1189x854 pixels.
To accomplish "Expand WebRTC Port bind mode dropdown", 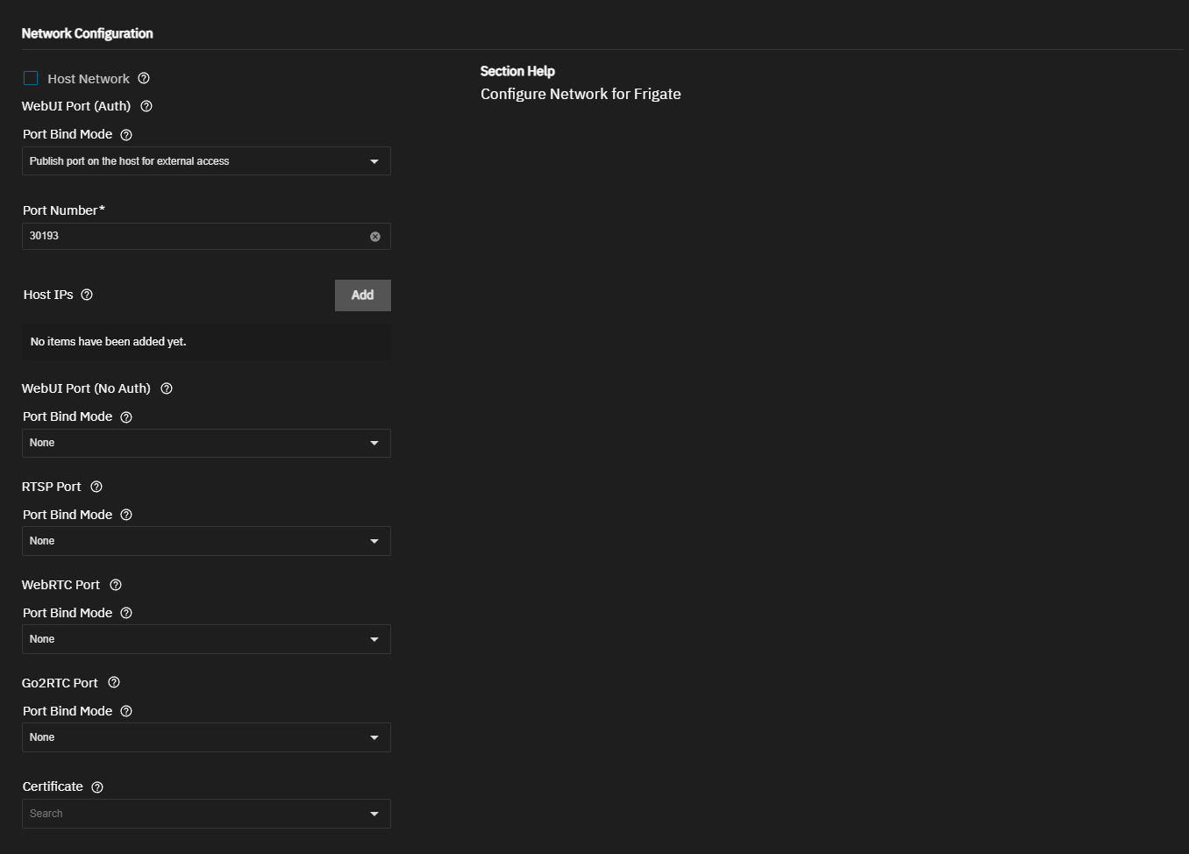I will (206, 639).
